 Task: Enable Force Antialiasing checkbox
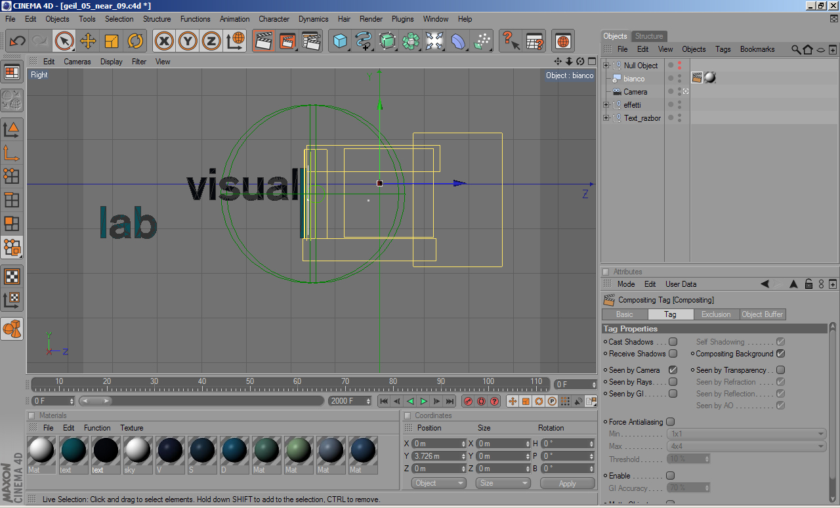[670, 422]
